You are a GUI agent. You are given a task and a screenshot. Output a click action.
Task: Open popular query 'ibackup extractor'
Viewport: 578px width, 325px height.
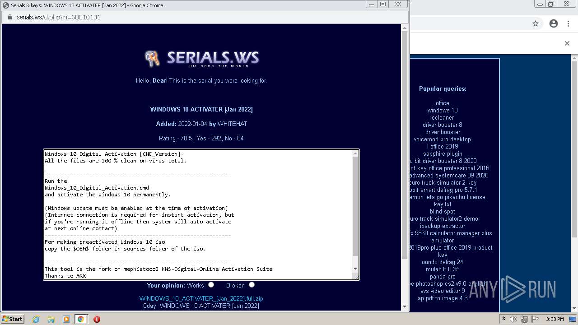point(443,226)
